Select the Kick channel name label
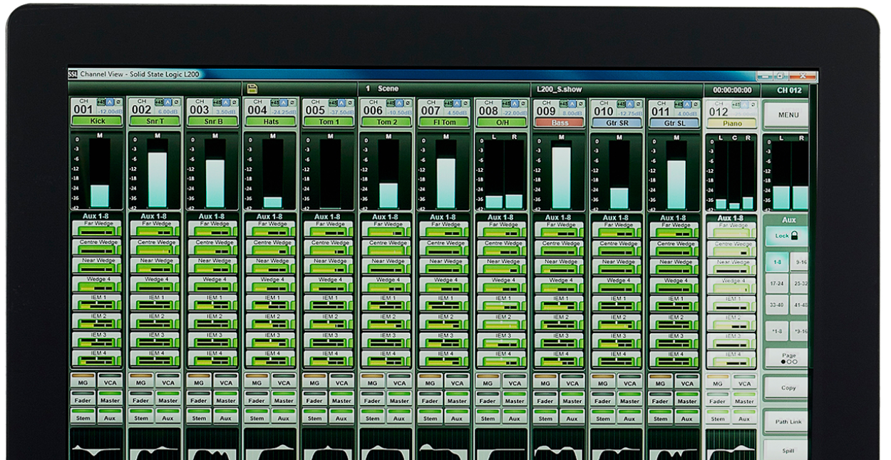The width and height of the screenshot is (891, 460). click(x=96, y=123)
